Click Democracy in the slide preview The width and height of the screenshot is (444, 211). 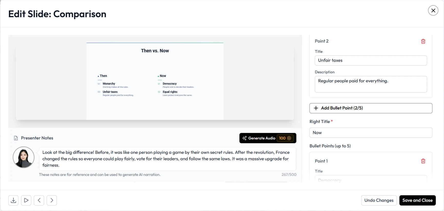click(170, 84)
